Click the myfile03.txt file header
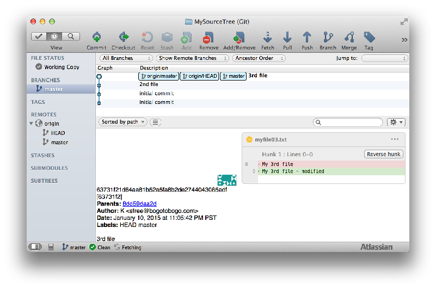436x289 pixels. click(323, 140)
